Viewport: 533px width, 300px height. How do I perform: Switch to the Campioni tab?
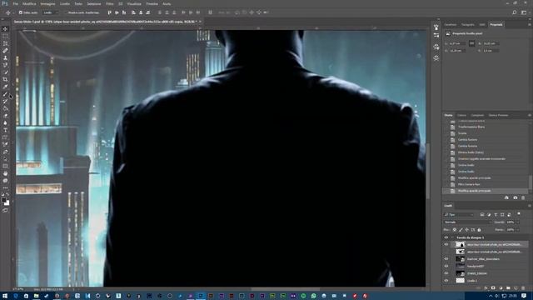pos(477,115)
